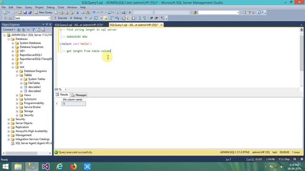Open the File menu
This screenshot has width=305, height=171.
3,8
